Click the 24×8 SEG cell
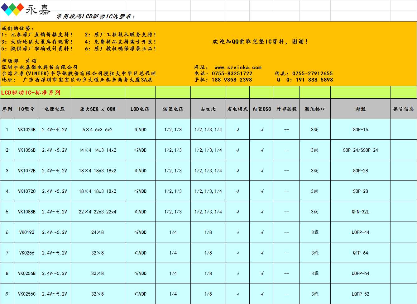The image size is (417, 304). pyautogui.click(x=98, y=232)
